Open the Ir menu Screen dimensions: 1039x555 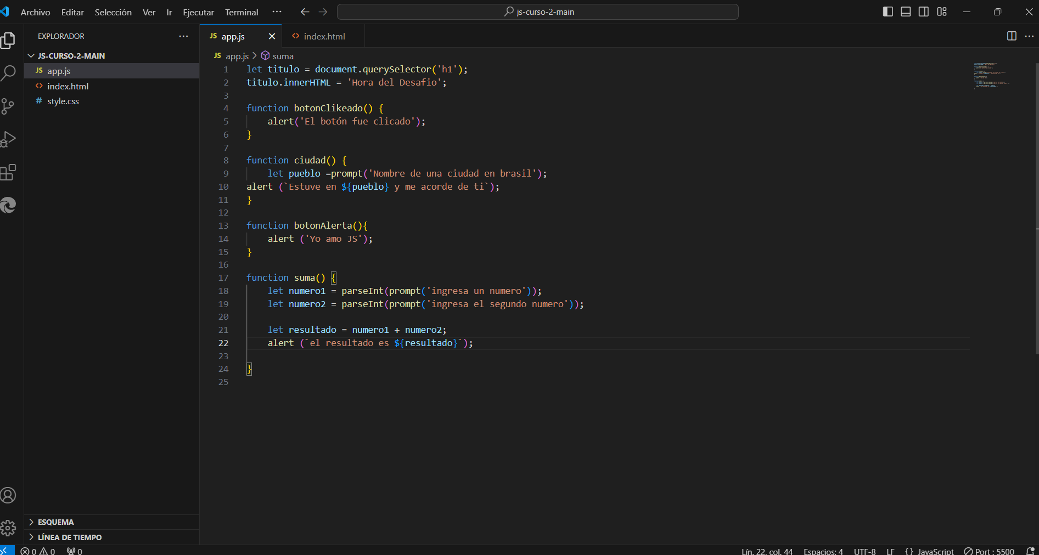[x=169, y=12]
